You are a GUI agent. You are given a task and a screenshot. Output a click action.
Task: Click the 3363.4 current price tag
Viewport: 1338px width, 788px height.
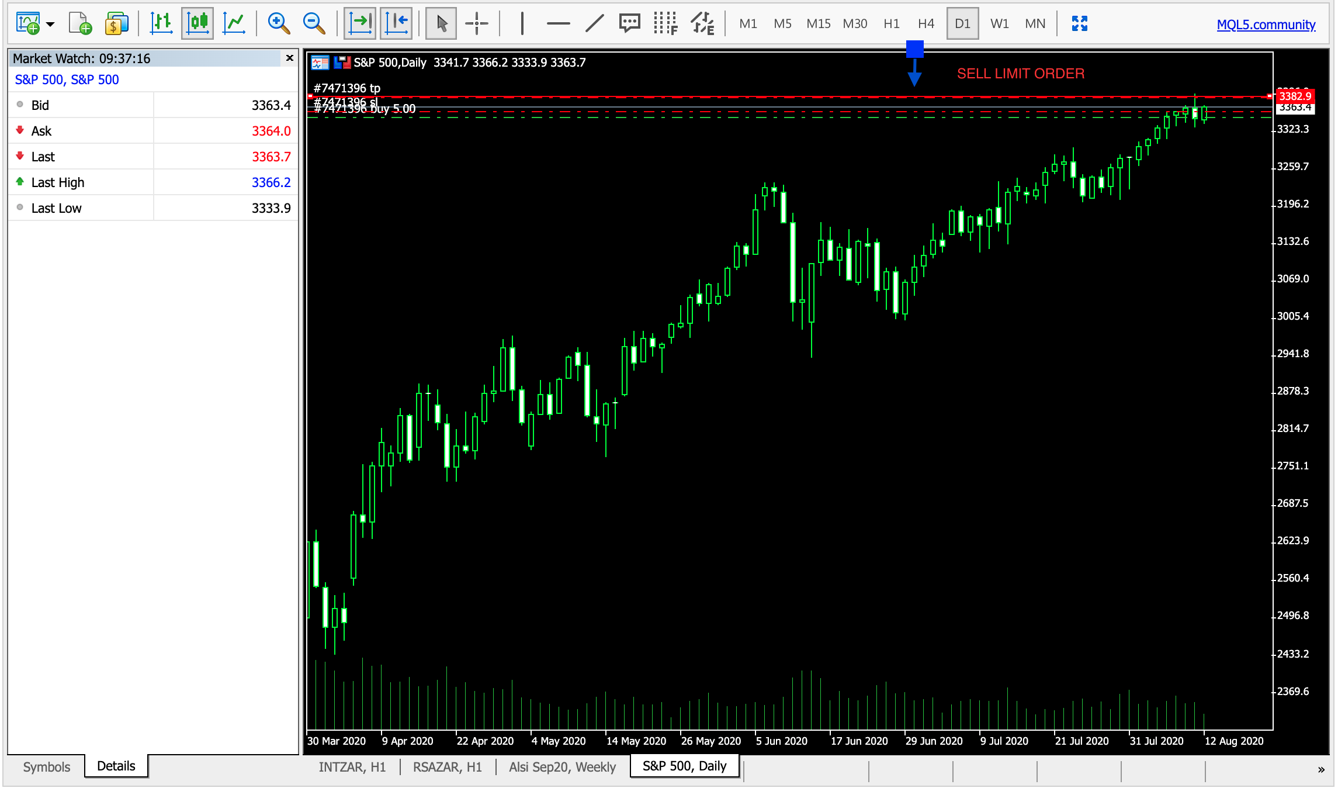click(x=1295, y=108)
